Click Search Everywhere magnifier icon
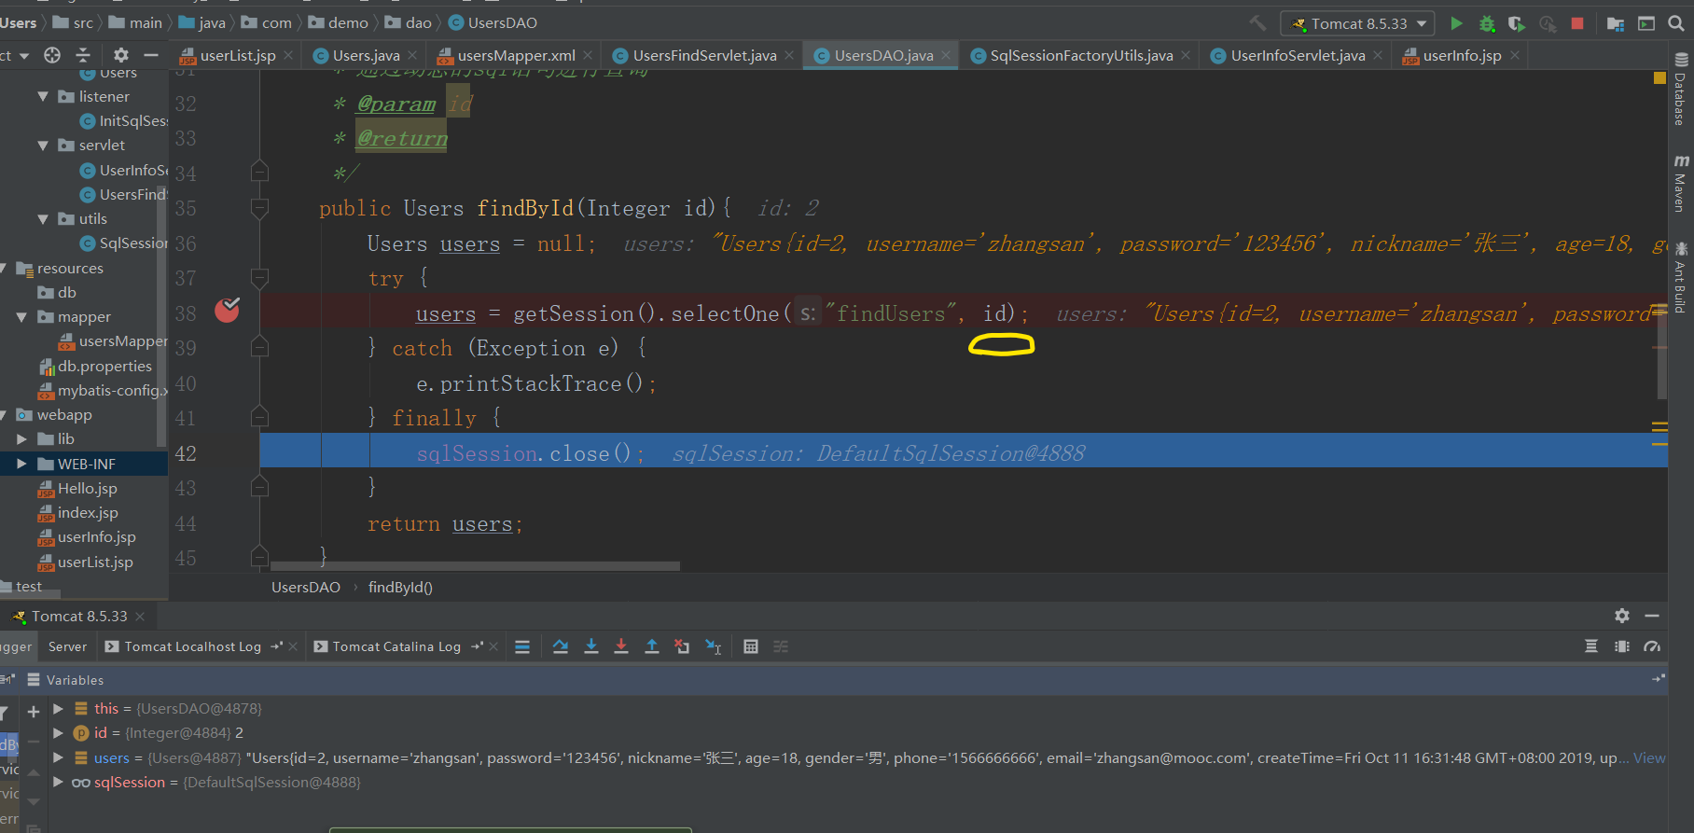1694x833 pixels. [1676, 23]
